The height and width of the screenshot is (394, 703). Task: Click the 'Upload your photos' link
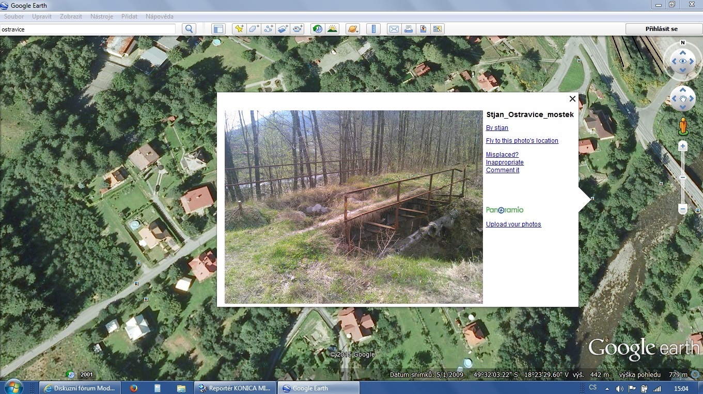click(x=513, y=224)
